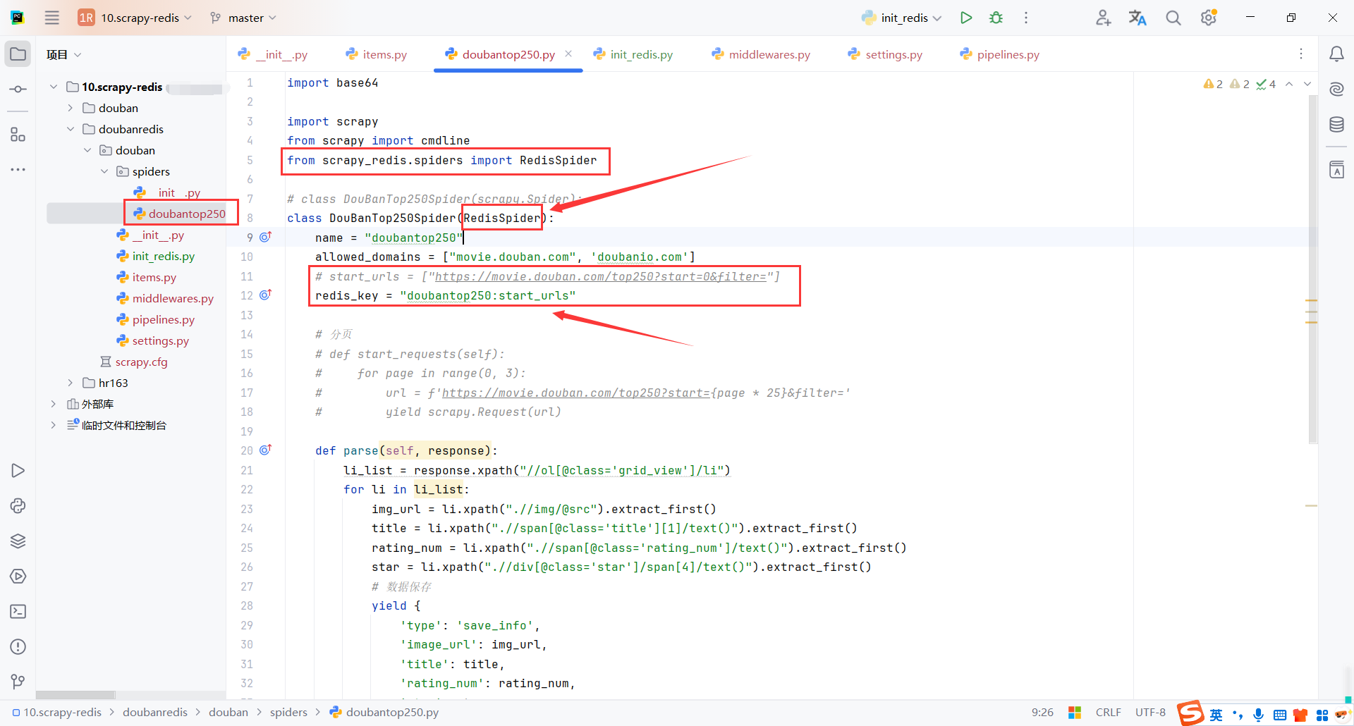Image resolution: width=1354 pixels, height=726 pixels.
Task: Open IDE settings gear
Action: click(1209, 18)
